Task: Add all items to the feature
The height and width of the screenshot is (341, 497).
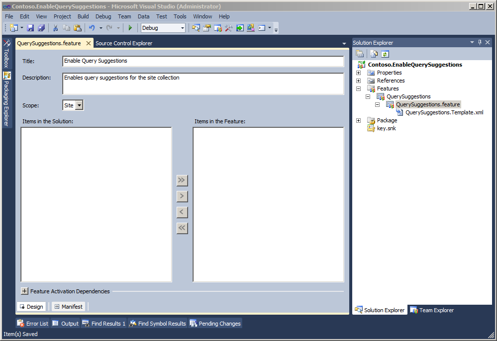Action: pos(182,180)
